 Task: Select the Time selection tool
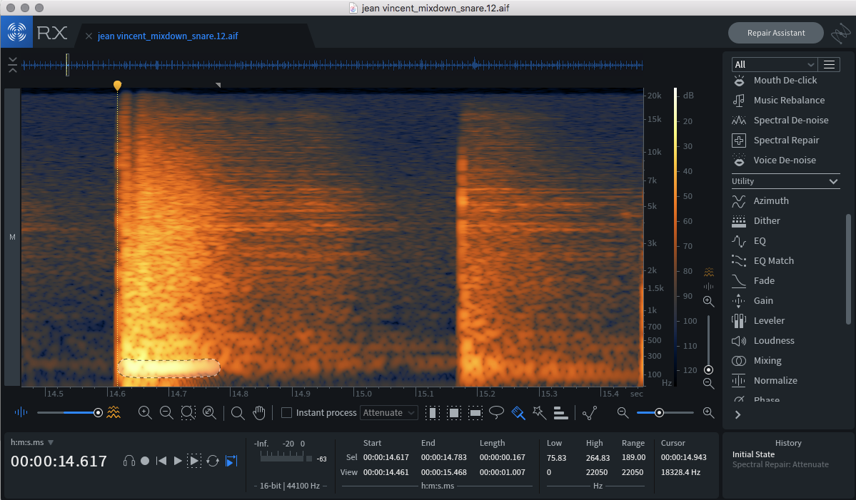[432, 413]
